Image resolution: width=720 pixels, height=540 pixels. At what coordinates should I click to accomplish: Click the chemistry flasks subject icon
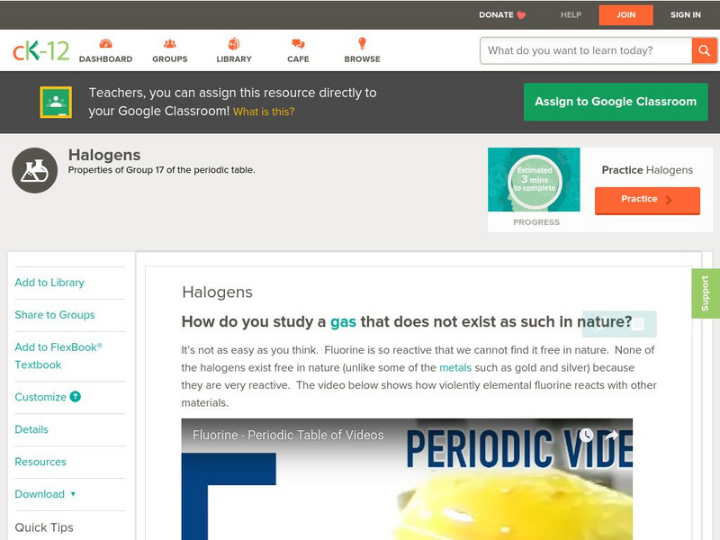[x=34, y=170]
